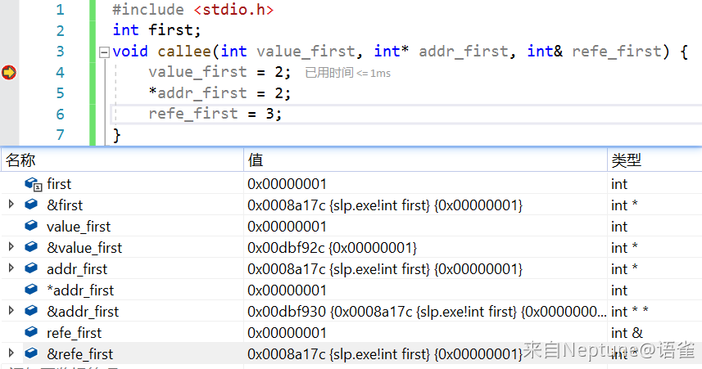Image resolution: width=702 pixels, height=369 pixels.
Task: Sort by the 名称 column header
Action: (x=122, y=160)
